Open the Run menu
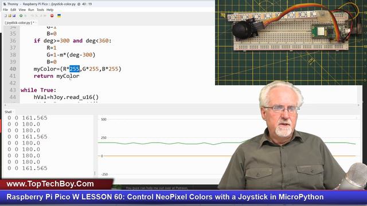Viewport: 367px width, 206px height. pyautogui.click(x=31, y=10)
